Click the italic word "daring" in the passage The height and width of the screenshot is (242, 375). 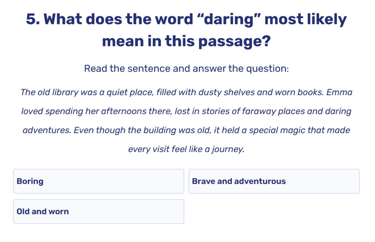(338, 111)
